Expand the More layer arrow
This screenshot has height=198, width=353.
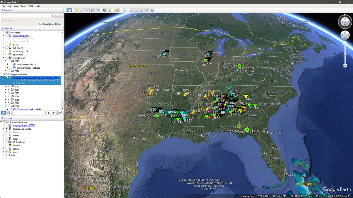[x=3, y=152]
